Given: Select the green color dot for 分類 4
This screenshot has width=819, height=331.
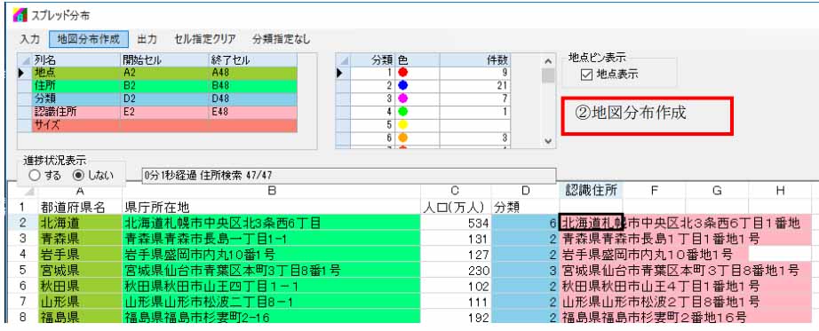Looking at the screenshot, I should (x=402, y=111).
